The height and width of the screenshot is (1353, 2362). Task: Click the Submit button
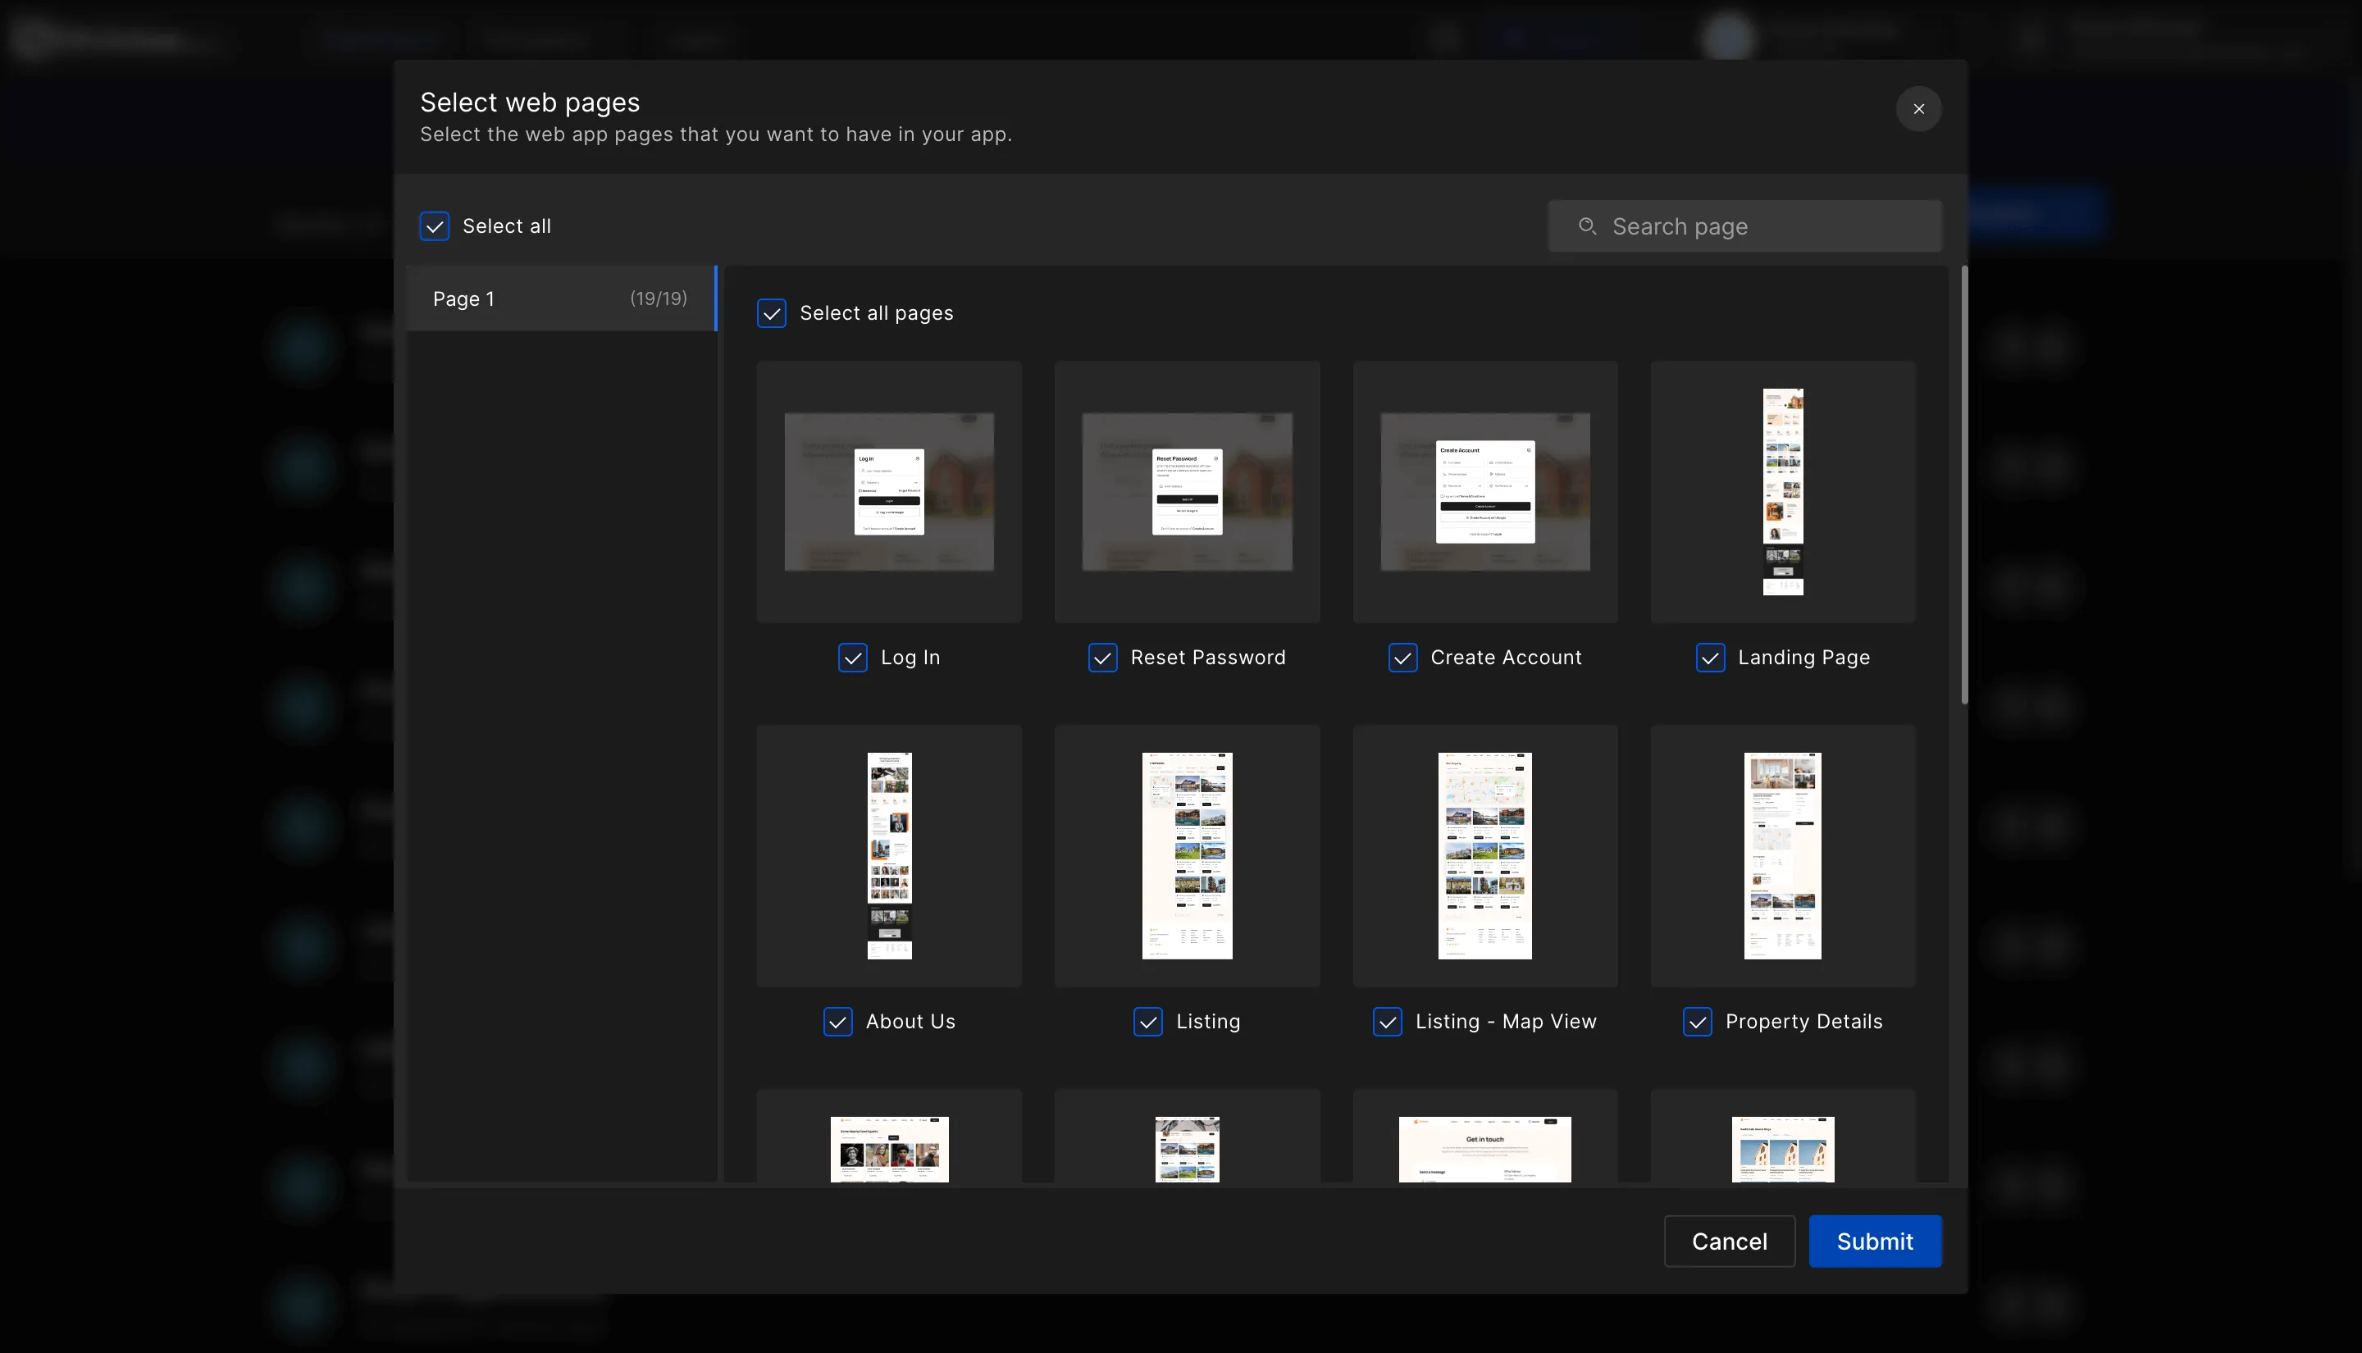pos(1876,1241)
